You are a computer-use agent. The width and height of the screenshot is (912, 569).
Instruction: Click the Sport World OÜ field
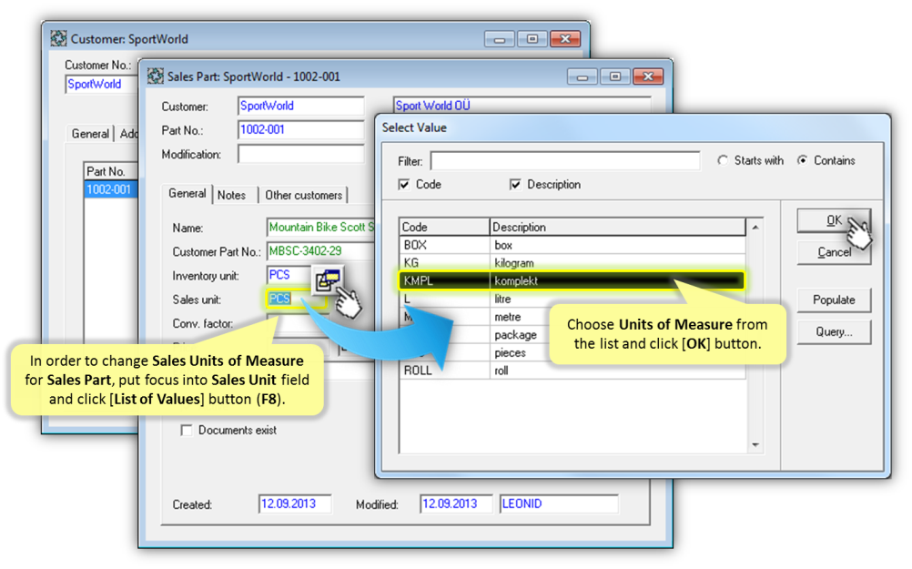click(522, 106)
